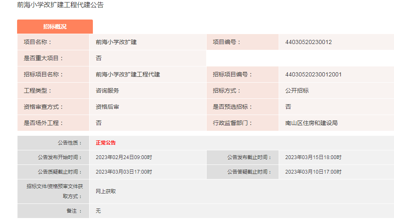Image resolution: width=394 pixels, height=223 pixels.
Task: Select query deadline 2023年03月03日17:00时
Action: pos(124,172)
